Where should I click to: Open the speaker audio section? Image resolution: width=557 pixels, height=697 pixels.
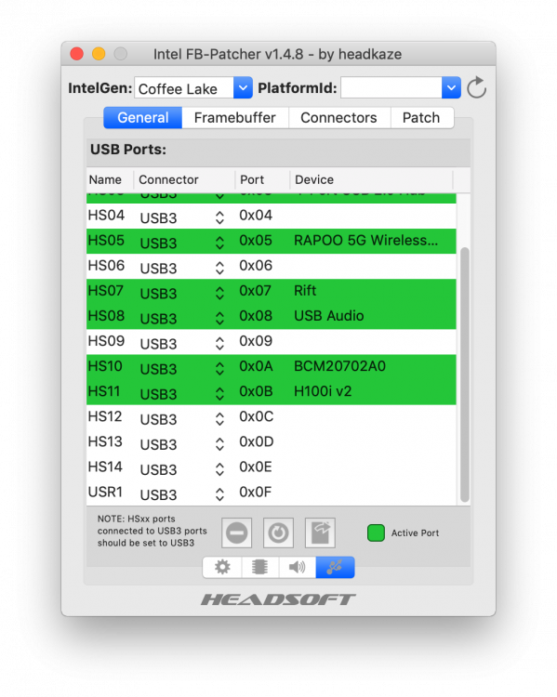[x=298, y=567]
